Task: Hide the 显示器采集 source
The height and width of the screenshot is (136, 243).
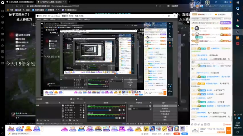Action: [80, 110]
